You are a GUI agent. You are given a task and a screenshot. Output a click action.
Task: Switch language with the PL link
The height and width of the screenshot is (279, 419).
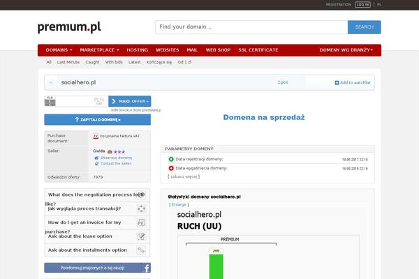click(x=379, y=5)
